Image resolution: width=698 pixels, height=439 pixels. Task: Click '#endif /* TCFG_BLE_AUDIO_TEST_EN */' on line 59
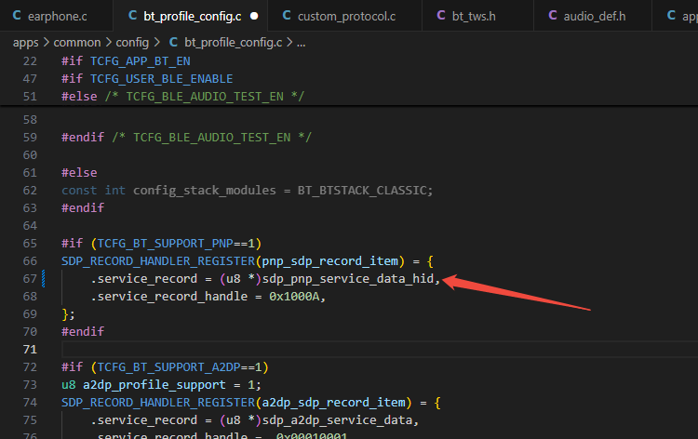[x=186, y=138]
